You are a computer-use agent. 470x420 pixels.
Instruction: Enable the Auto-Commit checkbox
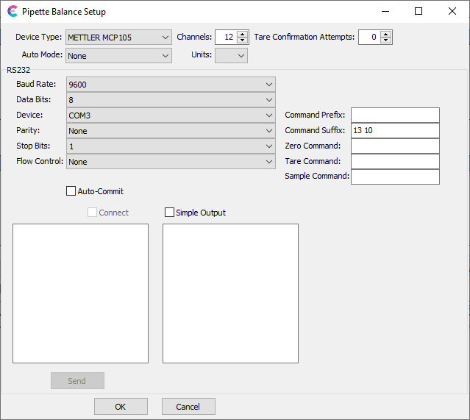coord(71,191)
